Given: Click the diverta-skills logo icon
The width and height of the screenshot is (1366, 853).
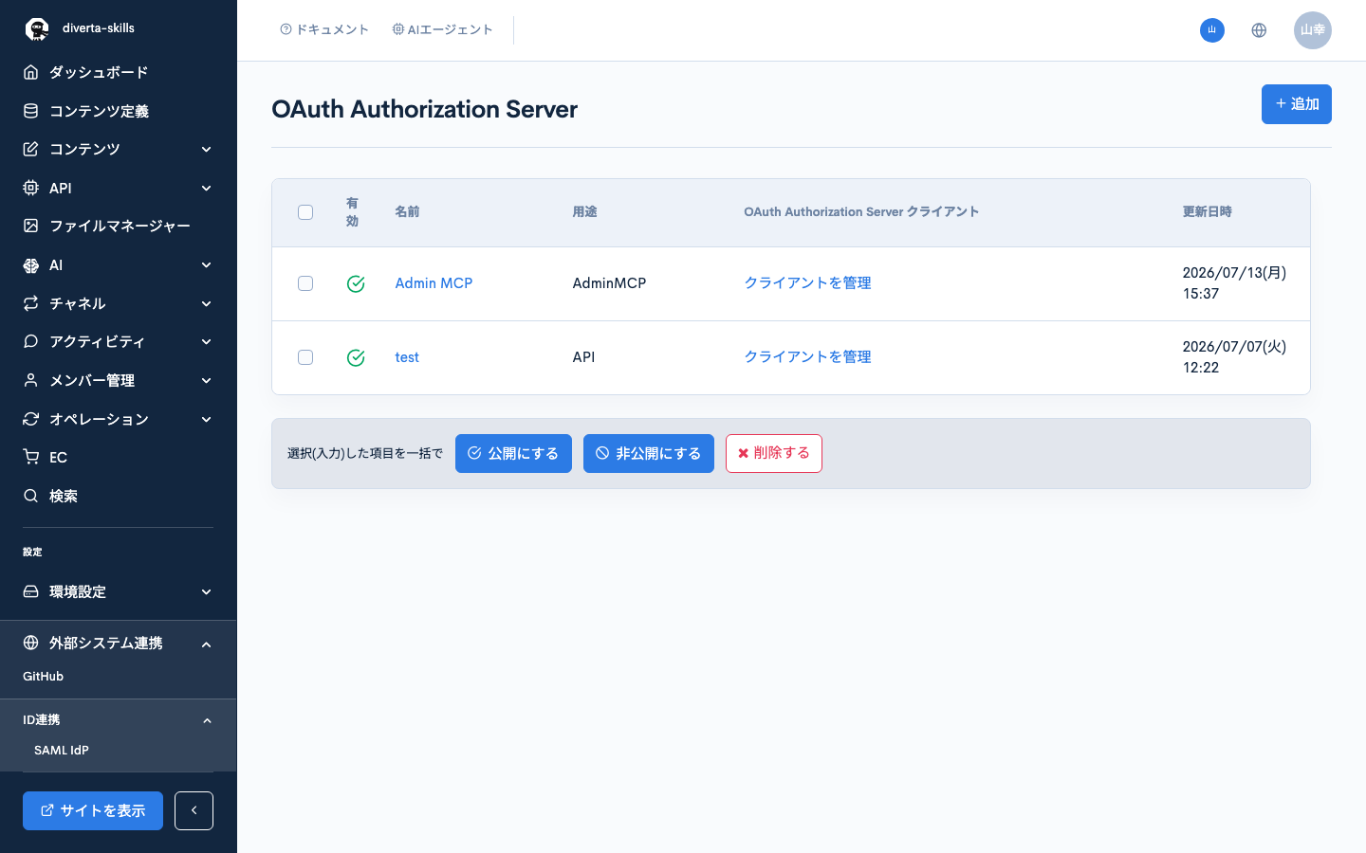Looking at the screenshot, I should (37, 29).
